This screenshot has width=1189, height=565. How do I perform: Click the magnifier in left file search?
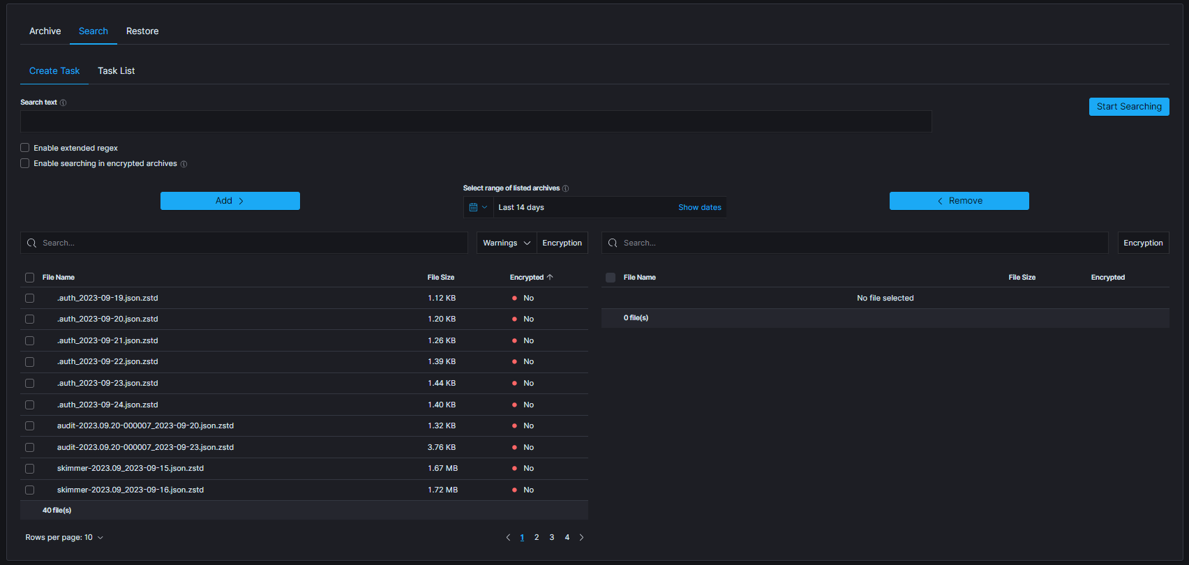click(x=31, y=243)
